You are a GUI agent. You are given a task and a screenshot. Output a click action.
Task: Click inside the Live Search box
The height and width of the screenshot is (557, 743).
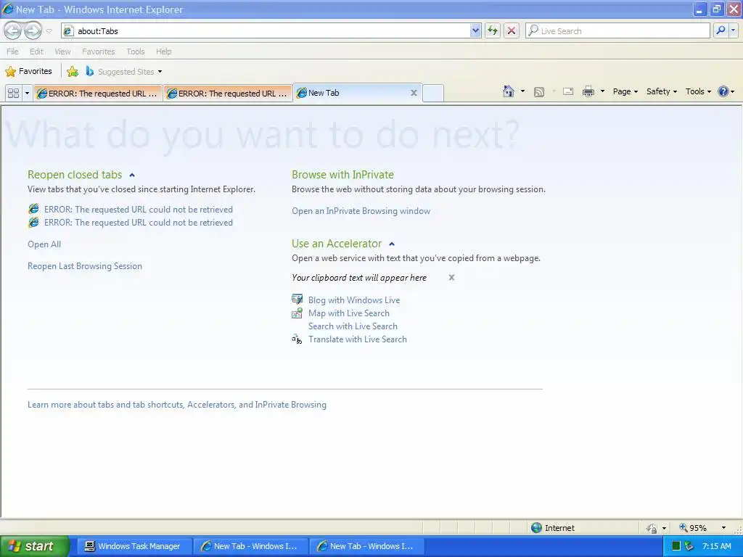coord(617,30)
